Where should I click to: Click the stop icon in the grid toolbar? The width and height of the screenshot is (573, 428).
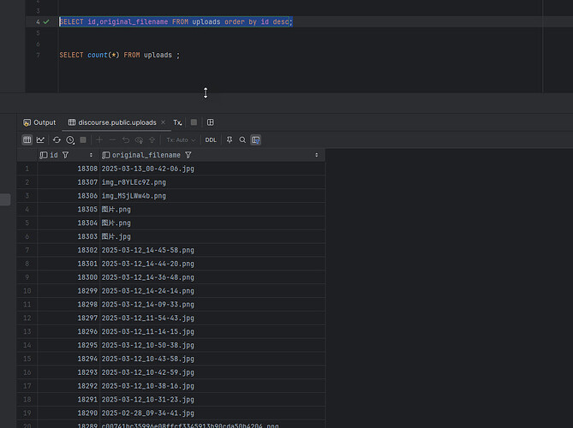coord(83,140)
